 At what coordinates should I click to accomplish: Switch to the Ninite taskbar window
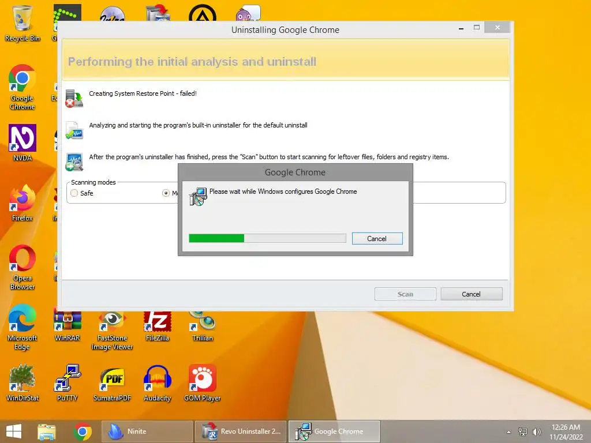147,431
